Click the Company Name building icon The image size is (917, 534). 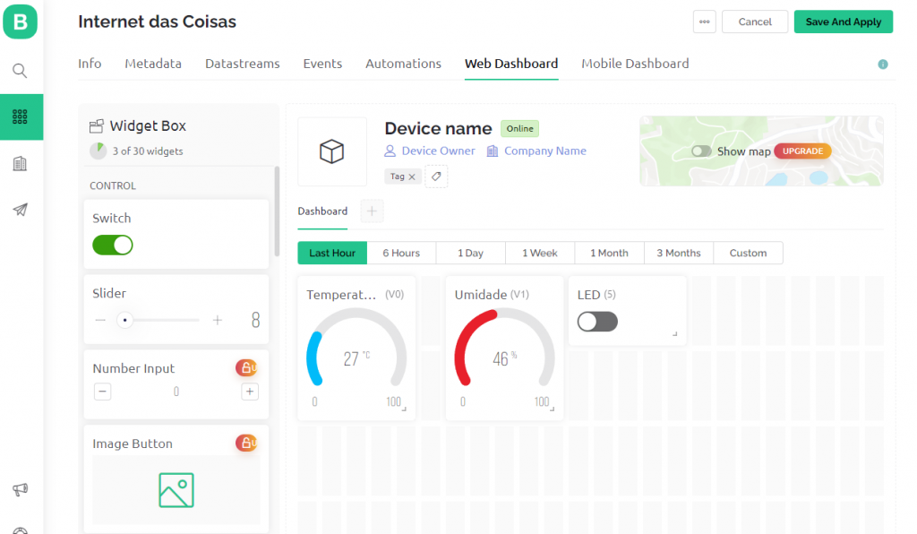[x=493, y=151]
